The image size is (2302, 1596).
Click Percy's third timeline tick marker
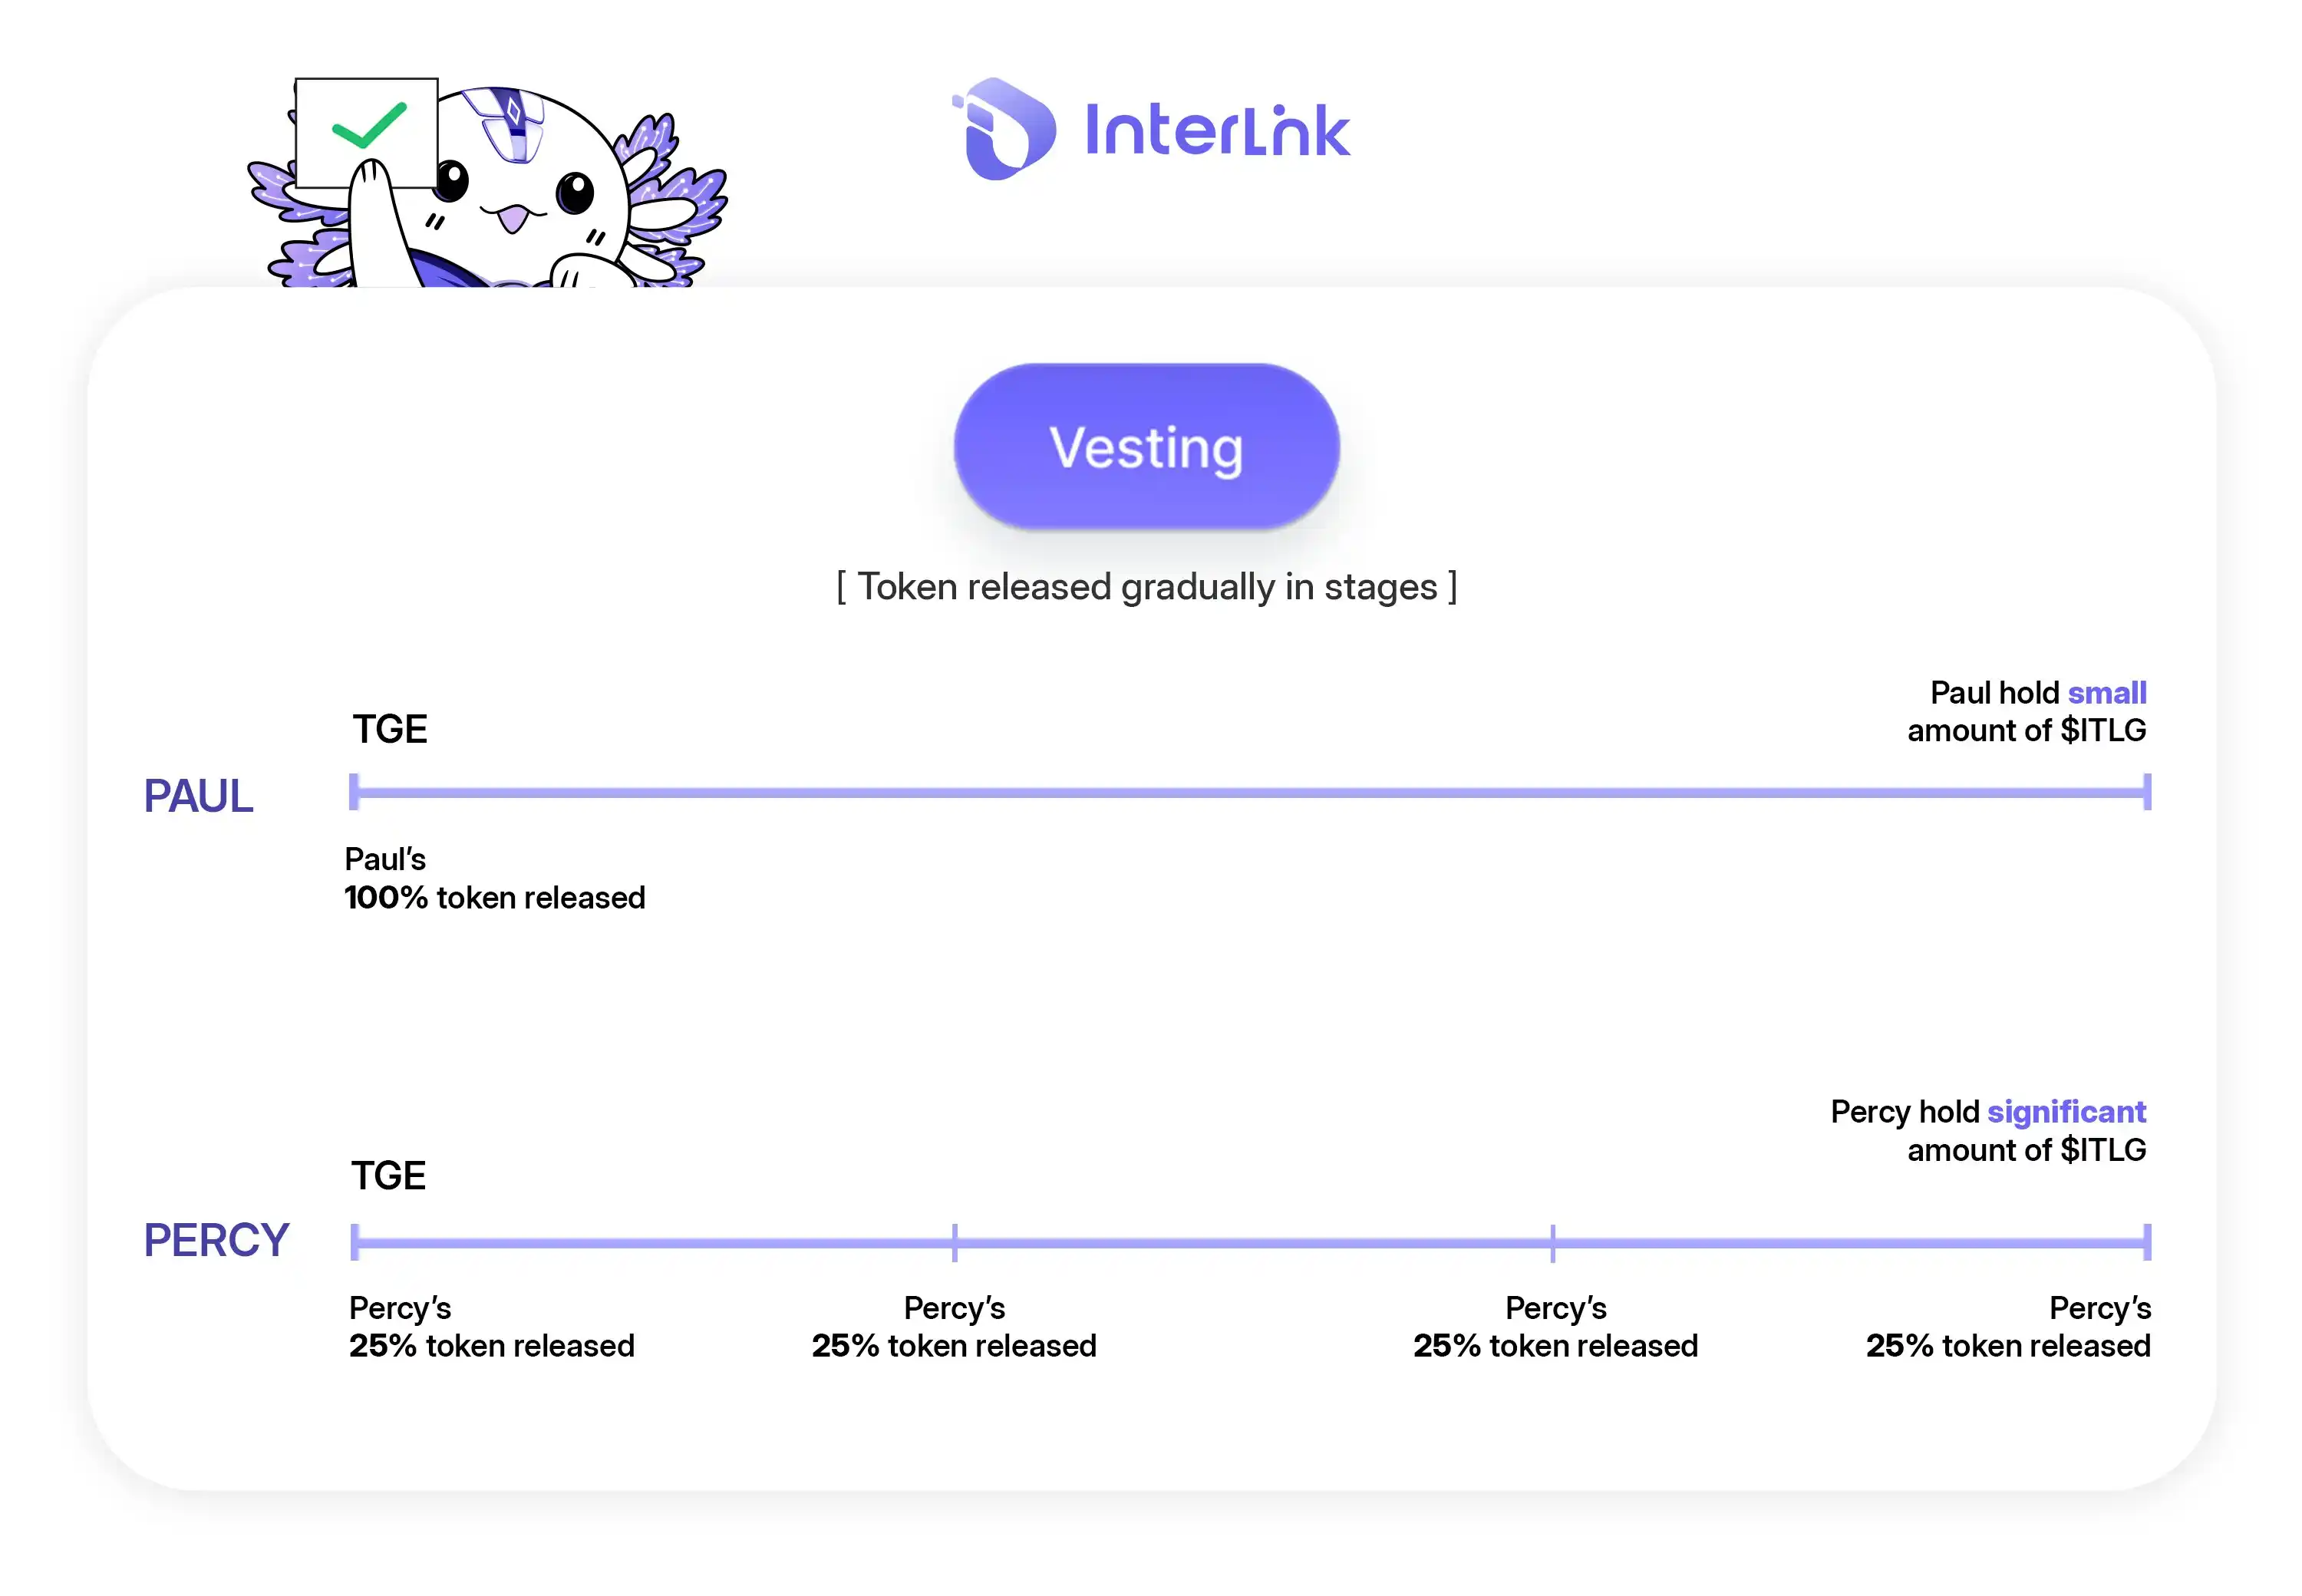pyautogui.click(x=1553, y=1242)
